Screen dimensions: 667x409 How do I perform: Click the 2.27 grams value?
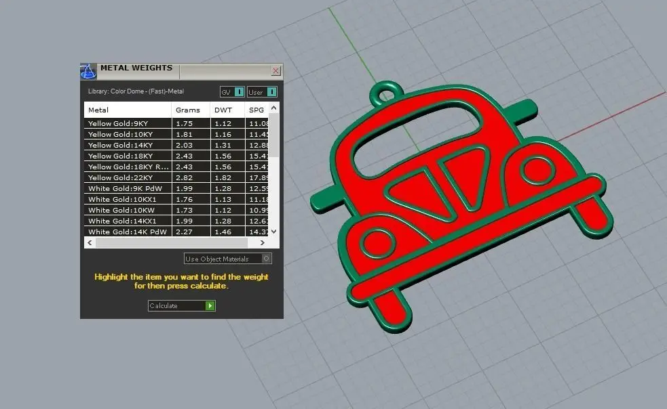pos(184,232)
